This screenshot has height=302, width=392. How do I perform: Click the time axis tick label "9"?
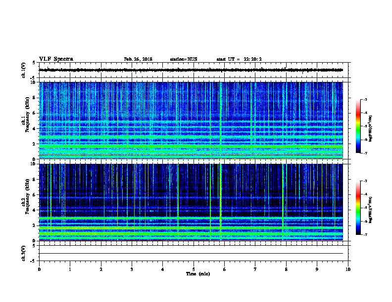pyautogui.click(x=317, y=269)
